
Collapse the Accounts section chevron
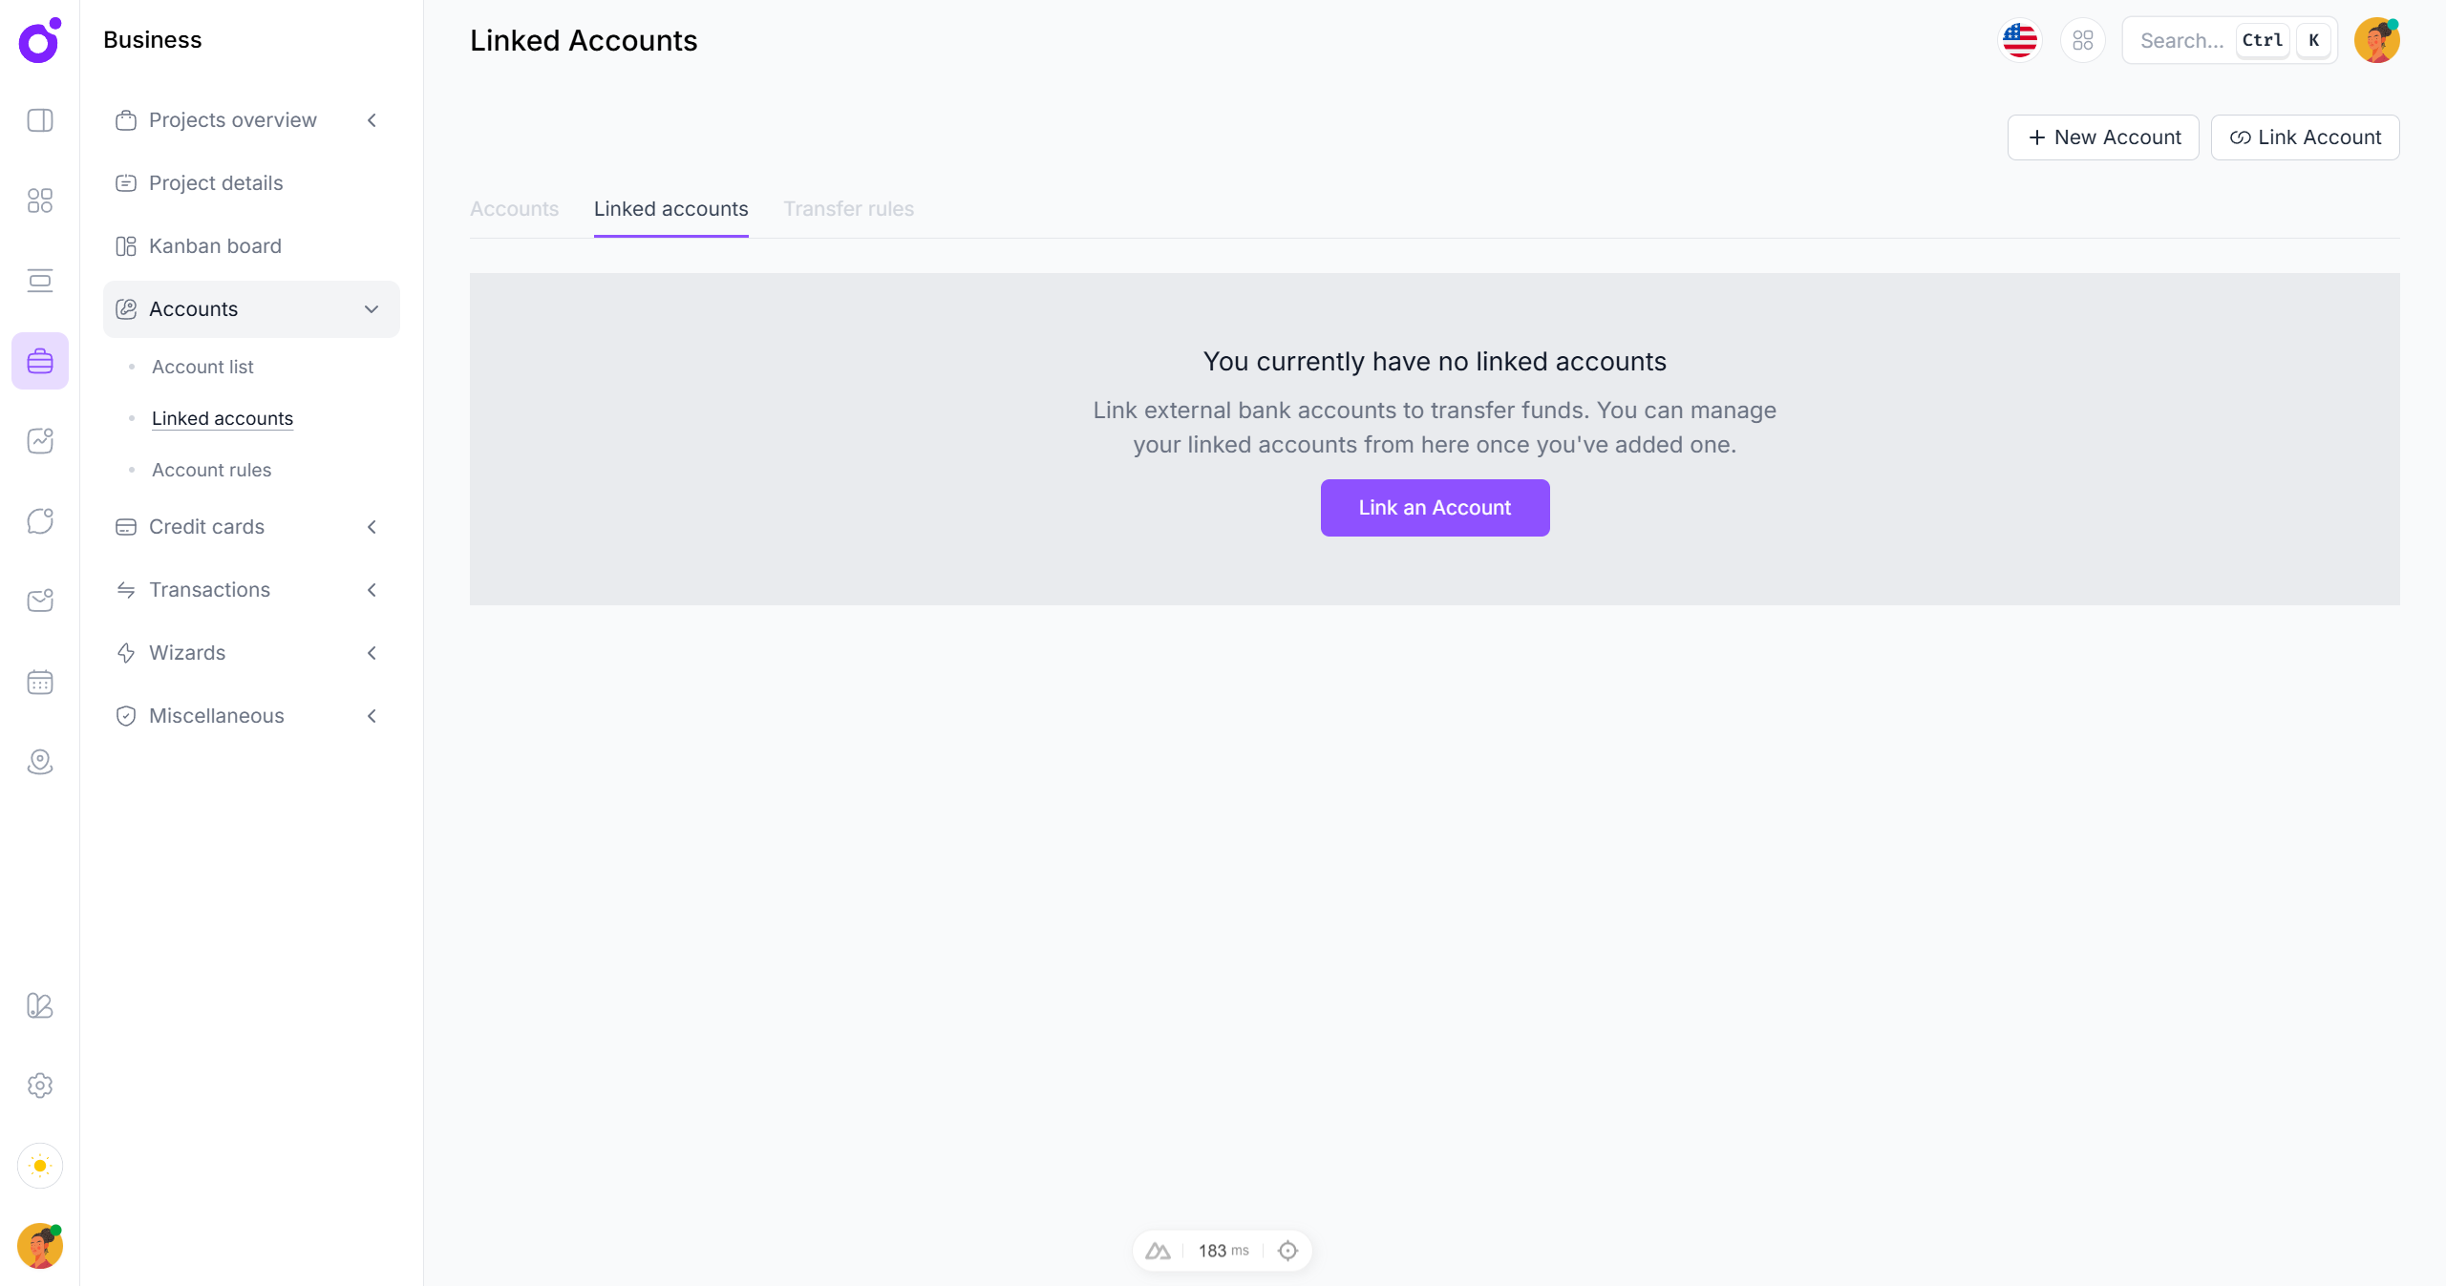tap(372, 308)
